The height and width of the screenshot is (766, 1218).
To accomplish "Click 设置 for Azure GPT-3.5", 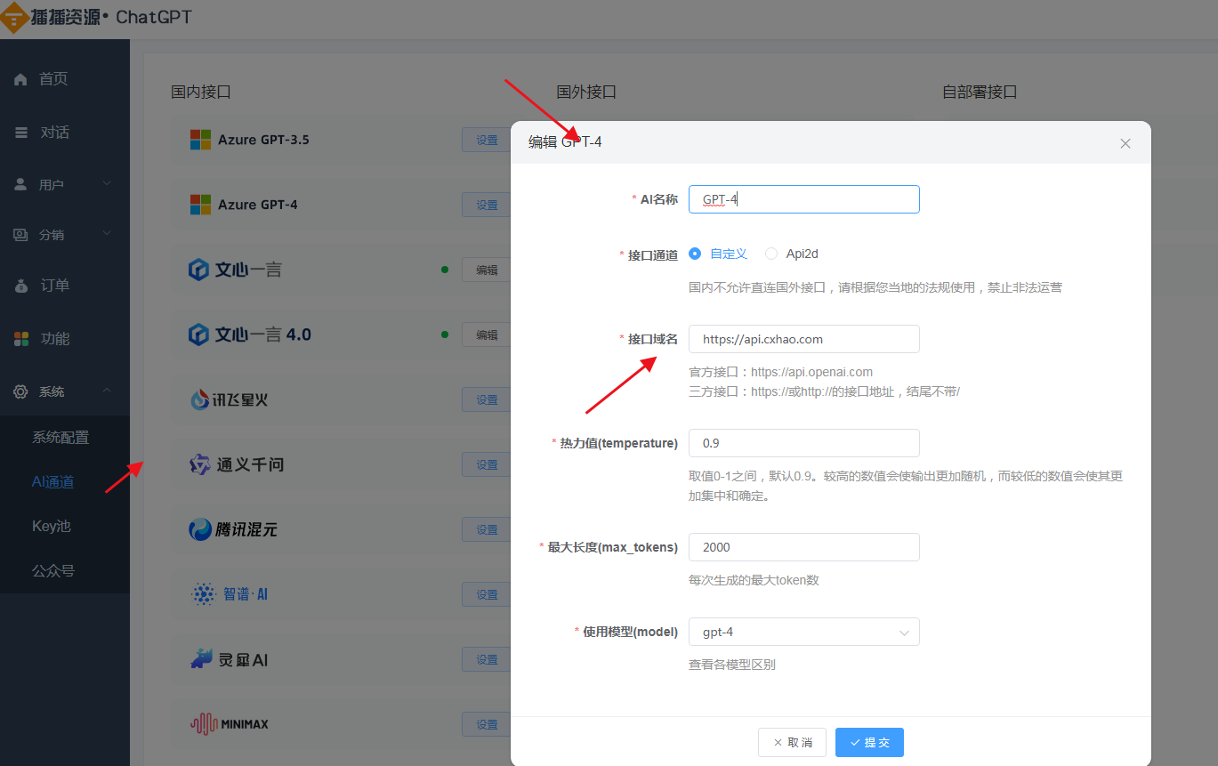I will click(x=487, y=140).
